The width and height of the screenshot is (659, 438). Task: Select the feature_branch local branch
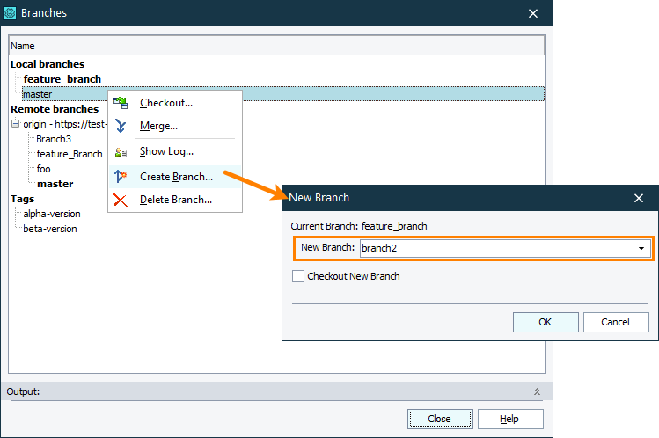coord(62,79)
